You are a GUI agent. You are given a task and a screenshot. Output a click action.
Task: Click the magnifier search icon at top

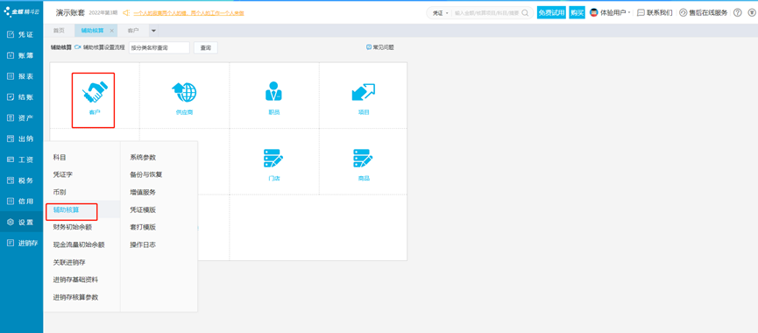(525, 13)
